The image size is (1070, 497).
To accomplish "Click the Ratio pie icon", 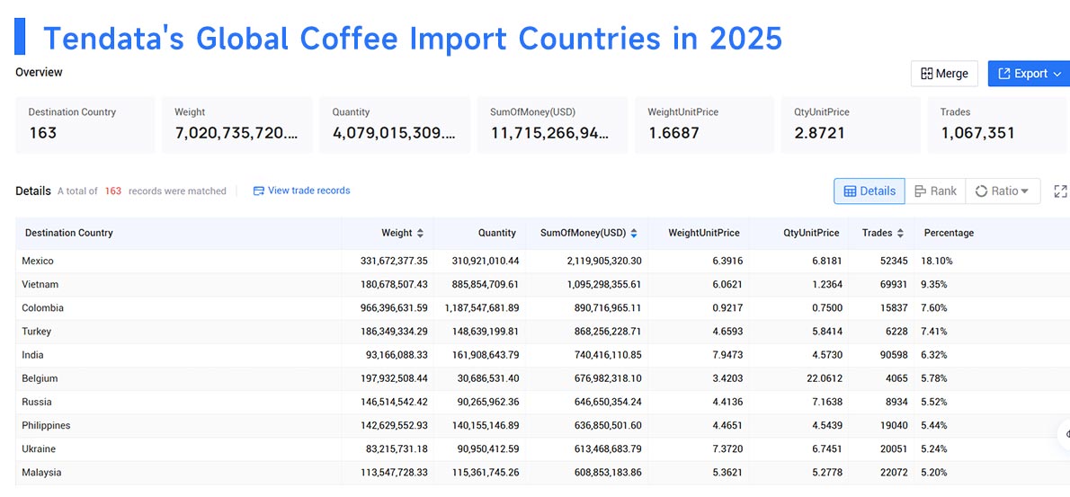I will (x=981, y=191).
